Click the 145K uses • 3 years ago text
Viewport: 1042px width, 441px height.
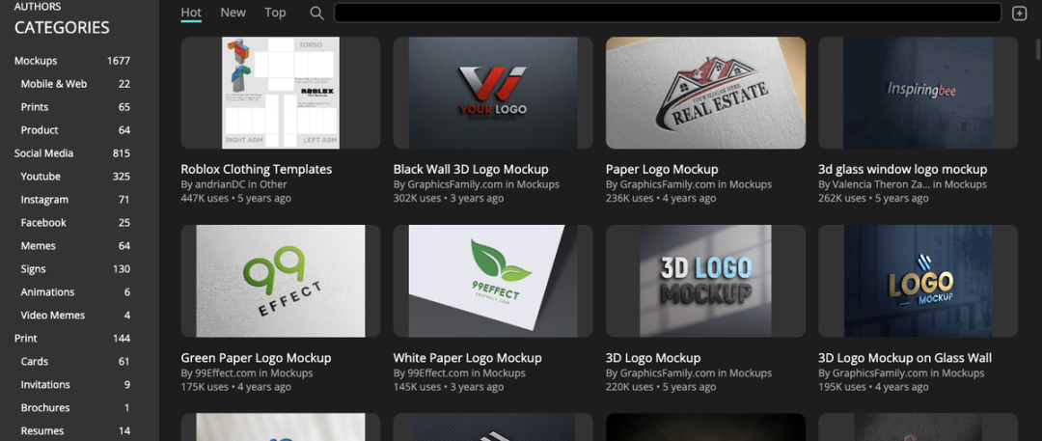point(449,386)
